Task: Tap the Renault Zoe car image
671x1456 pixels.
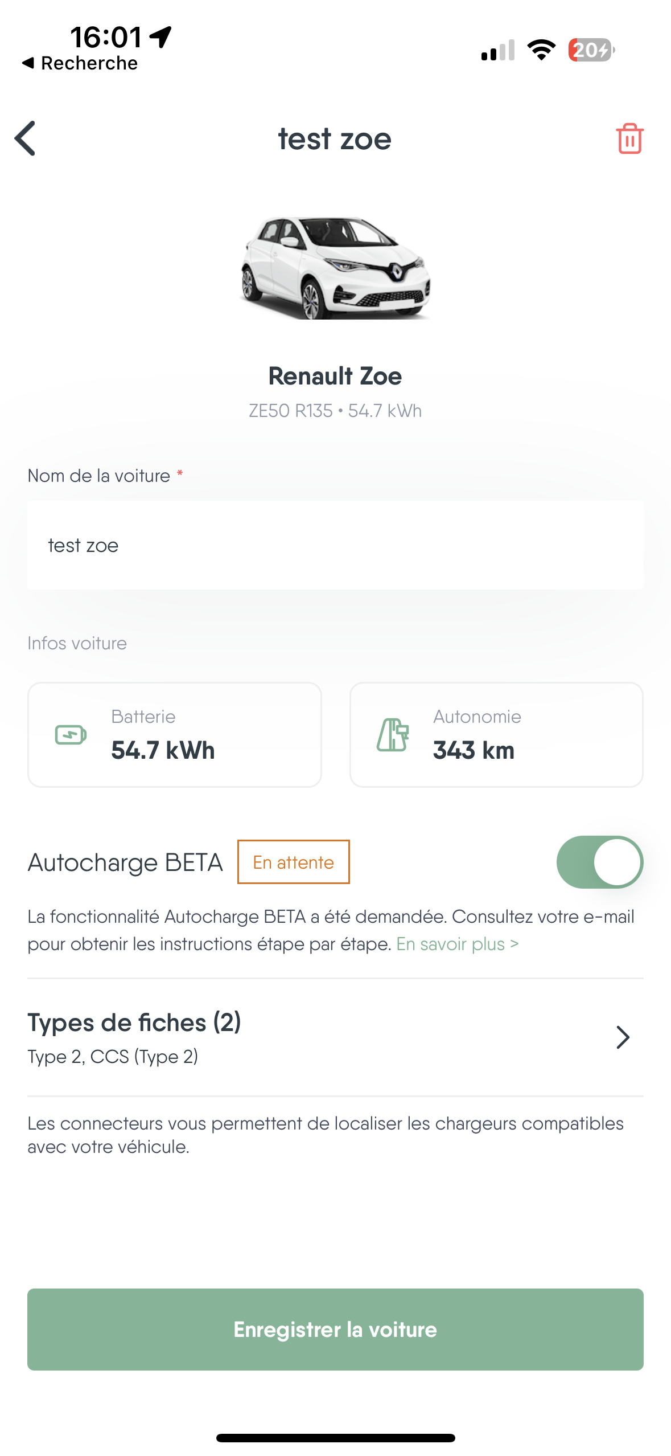Action: tap(335, 268)
